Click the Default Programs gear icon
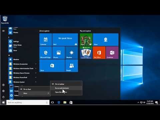This screenshot has height=120, width=160. (11, 95)
